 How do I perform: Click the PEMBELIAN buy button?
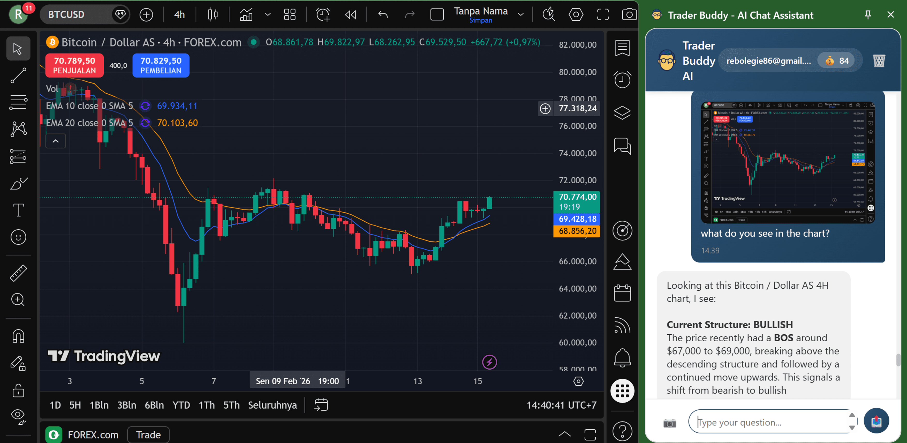click(161, 65)
